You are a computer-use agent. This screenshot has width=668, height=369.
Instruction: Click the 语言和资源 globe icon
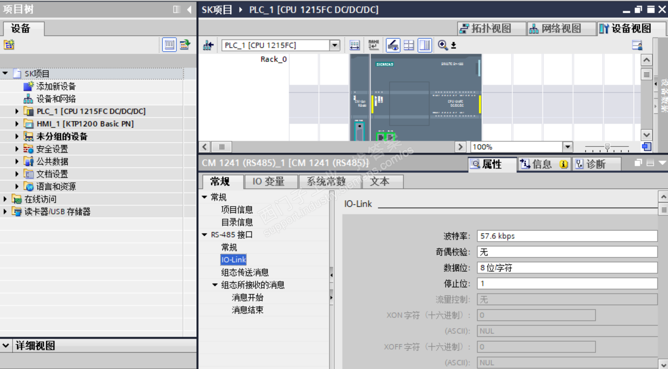29,186
